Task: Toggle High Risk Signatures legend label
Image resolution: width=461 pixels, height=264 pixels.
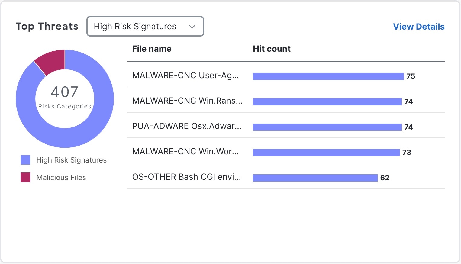Action: click(71, 160)
